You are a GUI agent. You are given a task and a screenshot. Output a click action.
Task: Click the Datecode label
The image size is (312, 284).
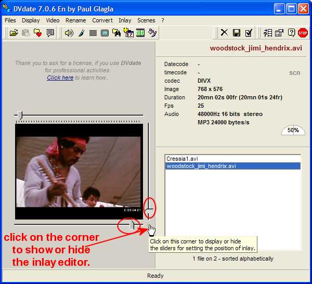click(176, 64)
